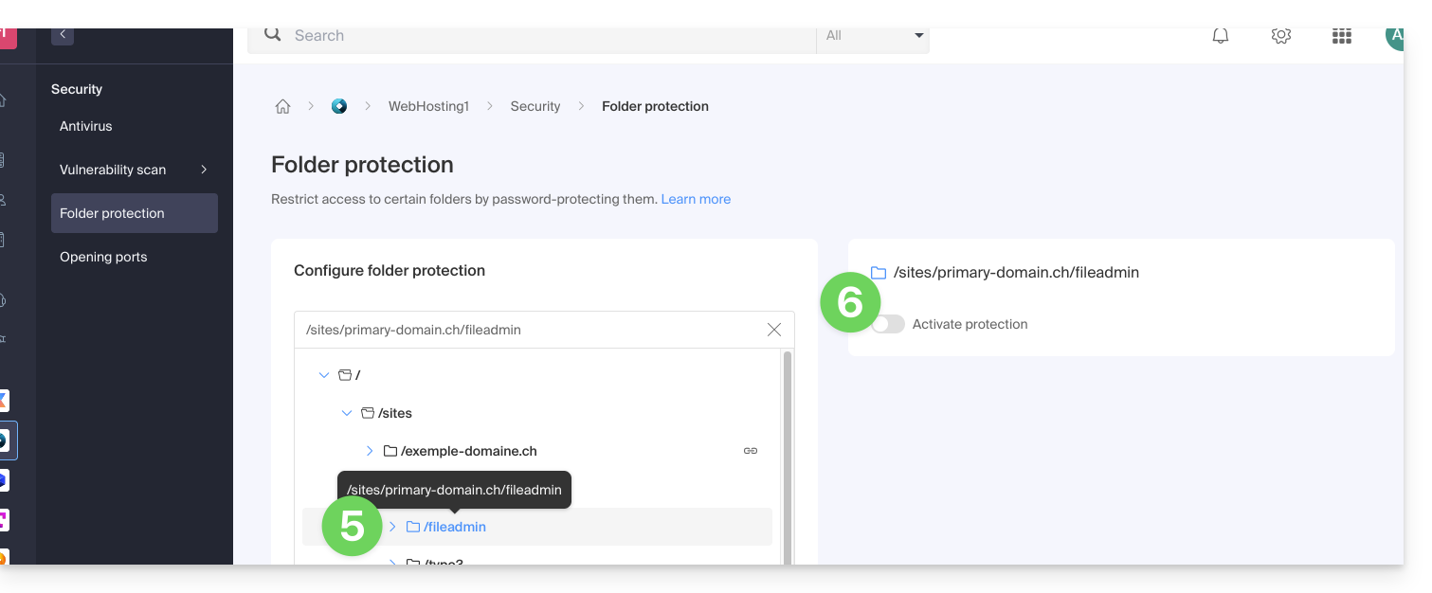This screenshot has width=1432, height=593.
Task: Click the home breadcrumb icon
Action: click(282, 107)
